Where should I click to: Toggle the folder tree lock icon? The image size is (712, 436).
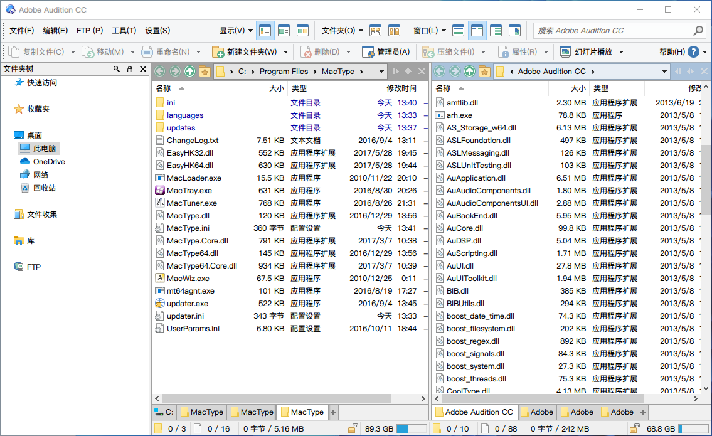(130, 69)
